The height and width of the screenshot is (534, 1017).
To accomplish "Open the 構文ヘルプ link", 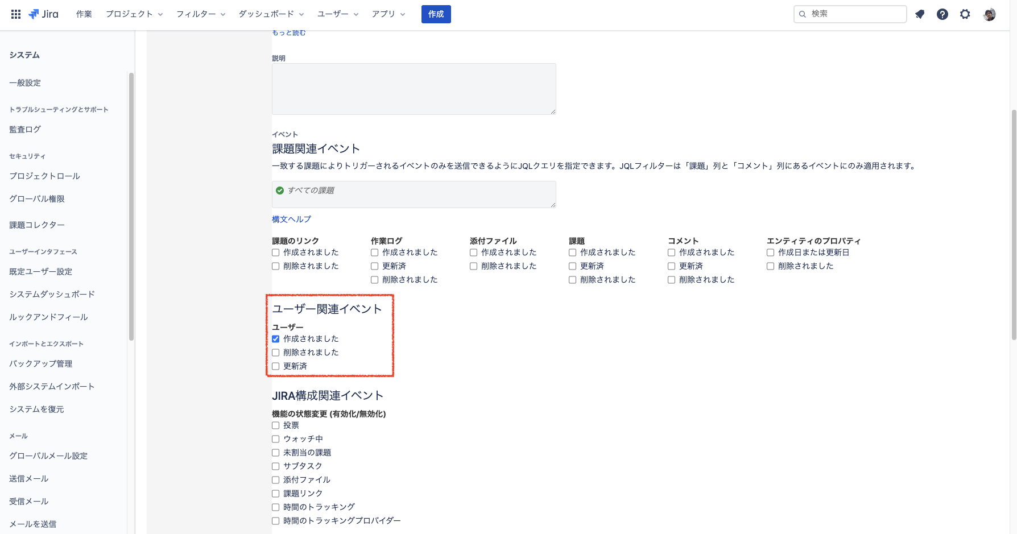I will pyautogui.click(x=291, y=220).
